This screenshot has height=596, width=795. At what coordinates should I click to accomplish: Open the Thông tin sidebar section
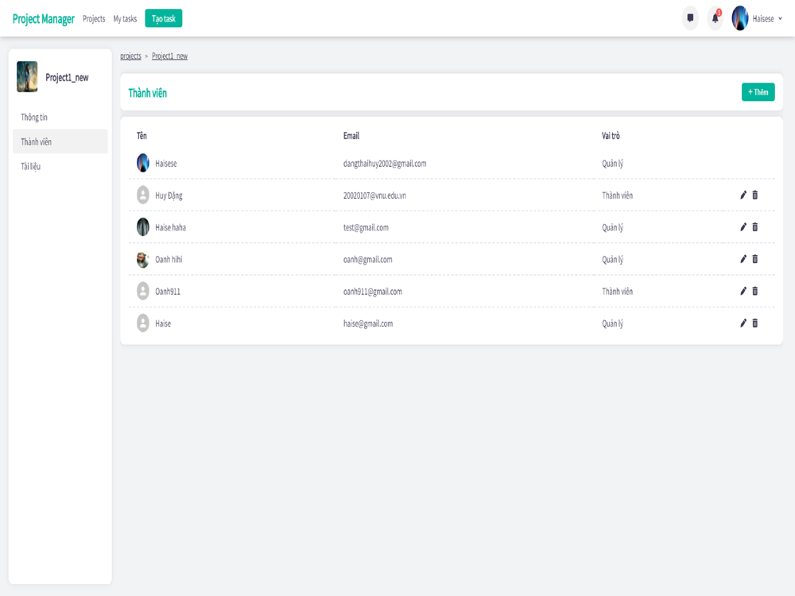(60, 117)
